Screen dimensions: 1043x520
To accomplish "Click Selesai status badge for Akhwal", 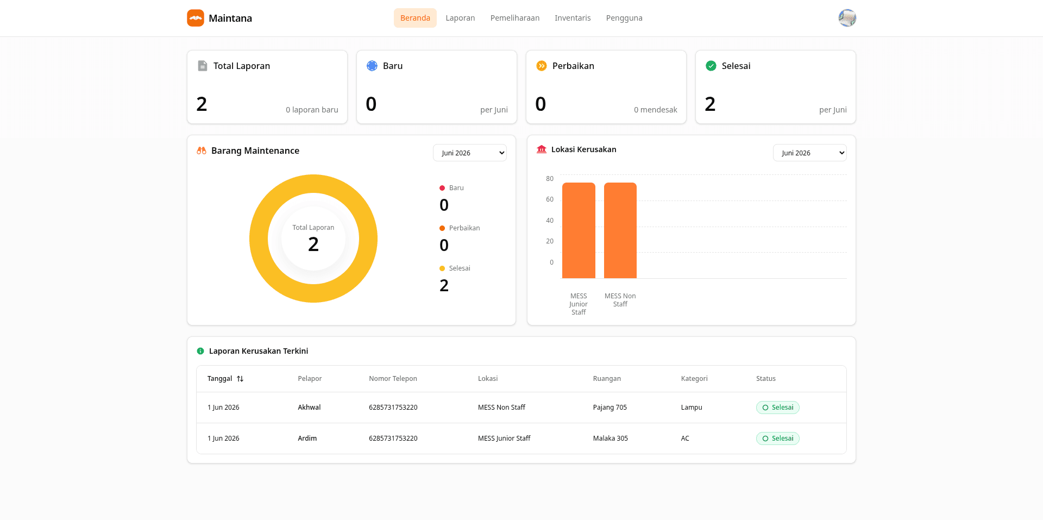I will coord(778,408).
